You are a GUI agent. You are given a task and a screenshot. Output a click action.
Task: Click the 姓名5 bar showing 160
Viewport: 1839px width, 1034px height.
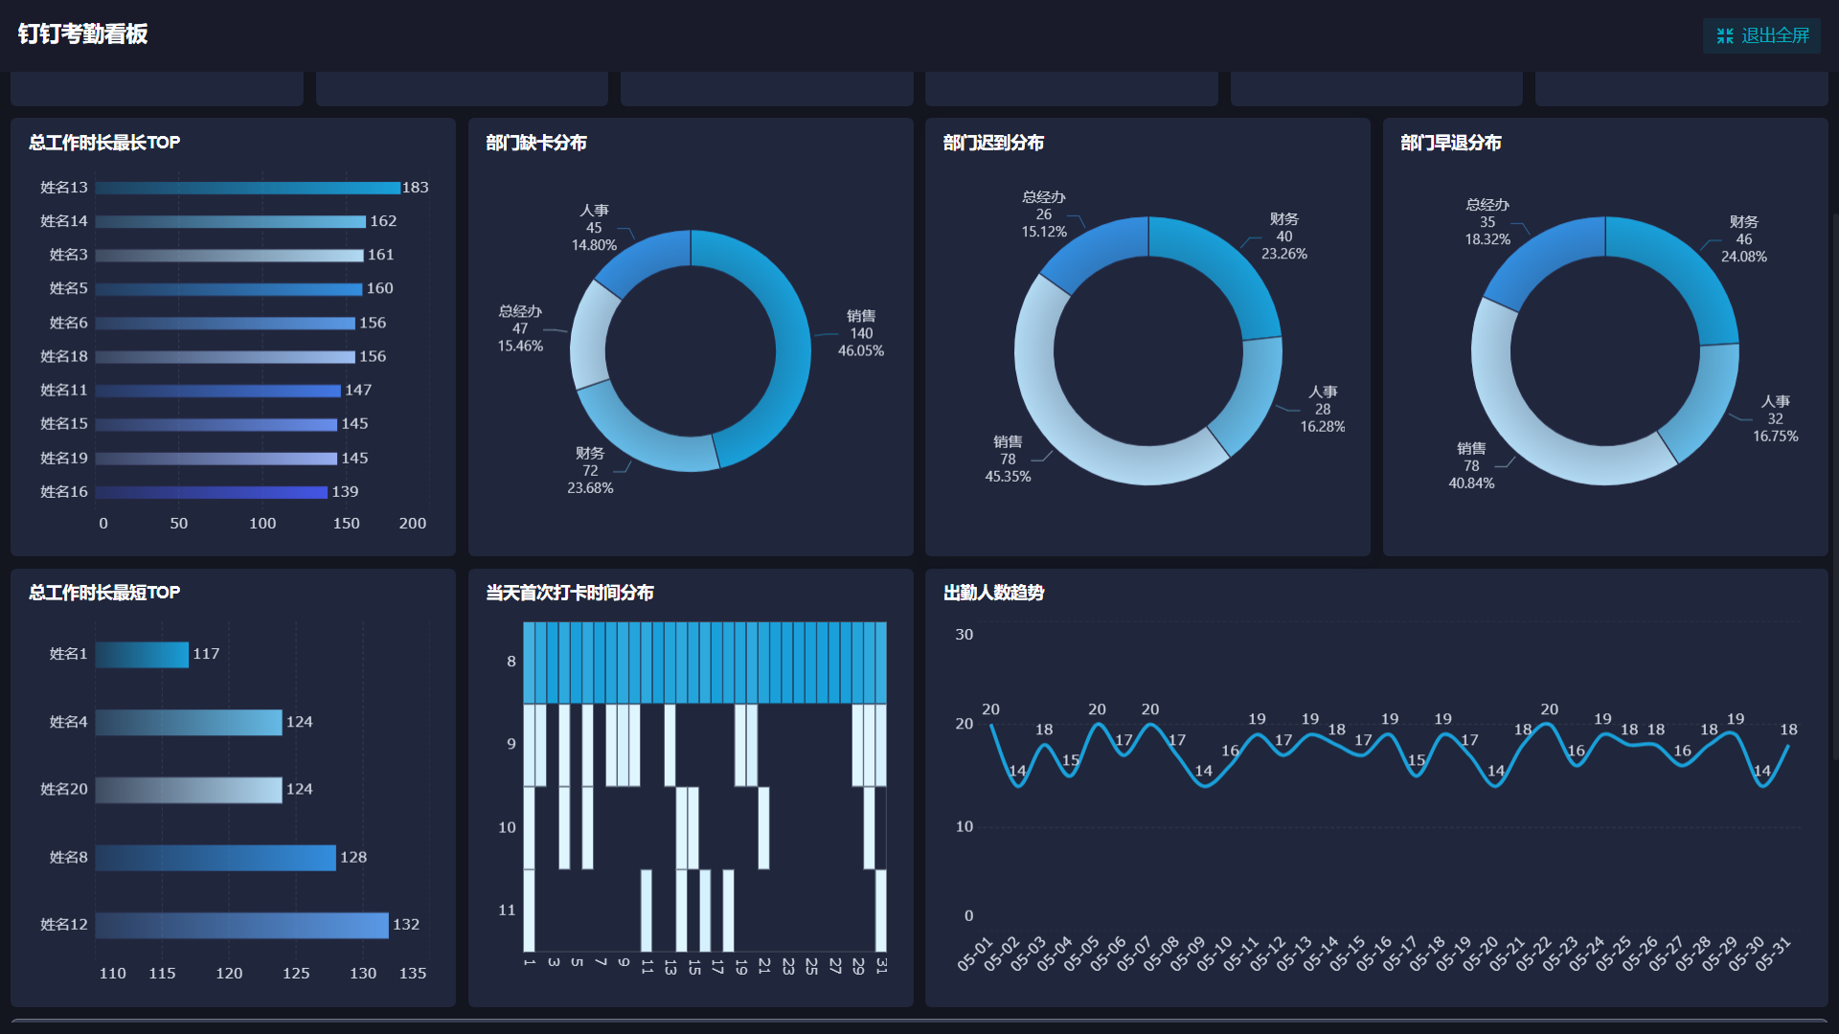click(229, 288)
